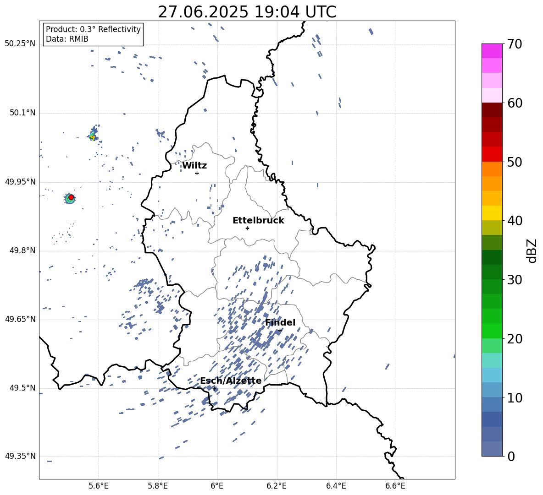The width and height of the screenshot is (543, 495).
Task: Click the "Data: RMIB" text
Action: point(67,39)
